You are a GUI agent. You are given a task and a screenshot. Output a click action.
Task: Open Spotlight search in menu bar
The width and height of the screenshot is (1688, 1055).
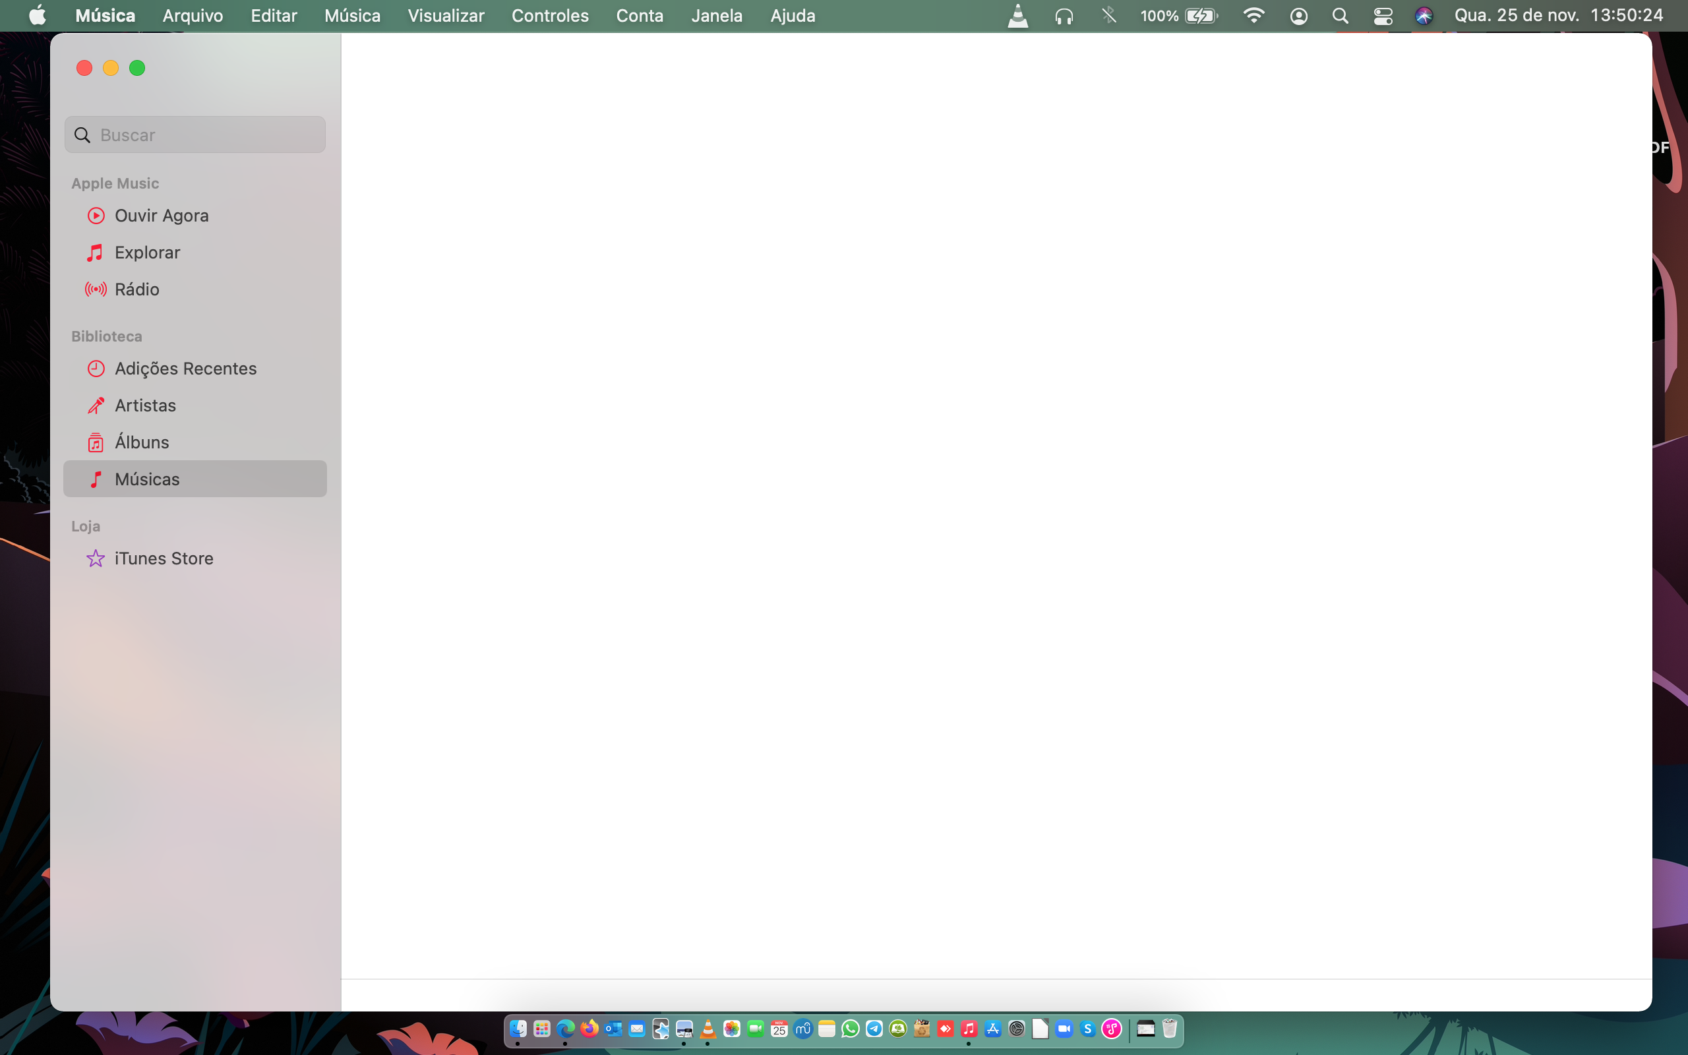pyautogui.click(x=1340, y=15)
